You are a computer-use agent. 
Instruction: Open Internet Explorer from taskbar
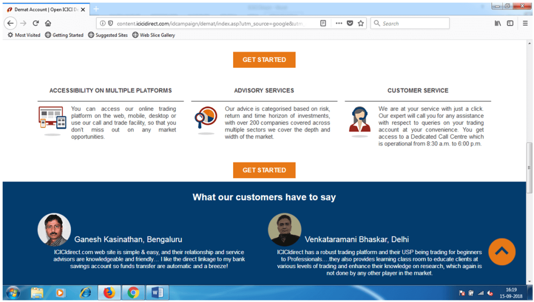pyautogui.click(x=85, y=293)
